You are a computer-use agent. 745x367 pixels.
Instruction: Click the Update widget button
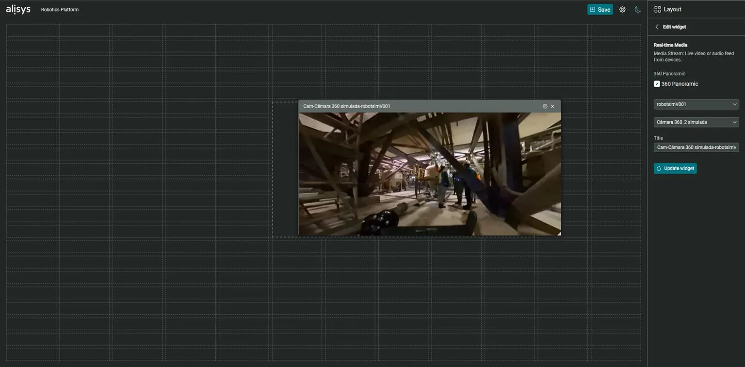pyautogui.click(x=675, y=168)
